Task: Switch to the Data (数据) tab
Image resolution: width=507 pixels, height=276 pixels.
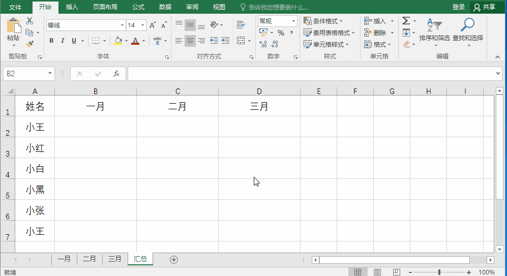Action: coord(165,7)
